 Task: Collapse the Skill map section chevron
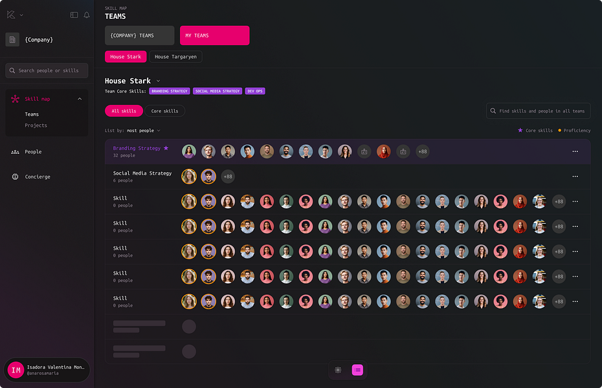(x=80, y=99)
